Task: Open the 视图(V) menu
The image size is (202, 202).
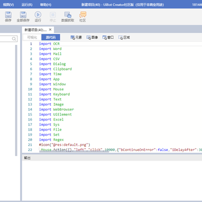Action: [8, 4]
